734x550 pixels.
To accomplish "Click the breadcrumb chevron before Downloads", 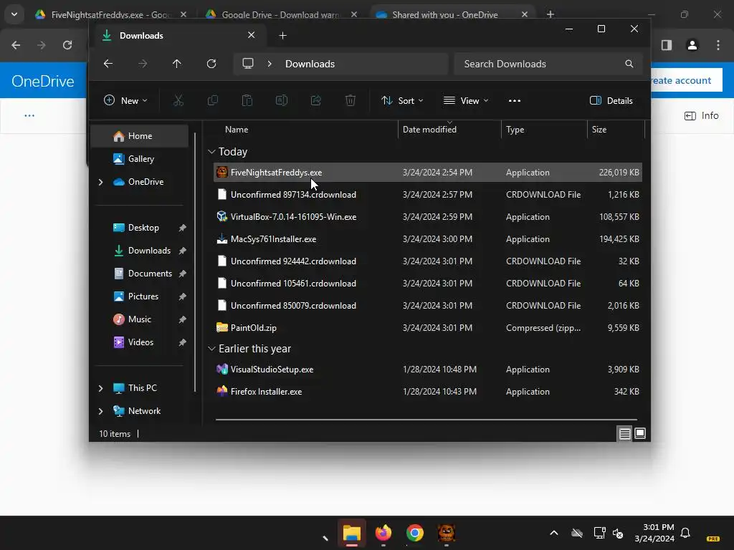I will pos(270,64).
